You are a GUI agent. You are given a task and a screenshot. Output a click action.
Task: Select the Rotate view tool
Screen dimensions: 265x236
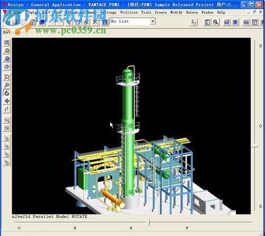pos(7,93)
